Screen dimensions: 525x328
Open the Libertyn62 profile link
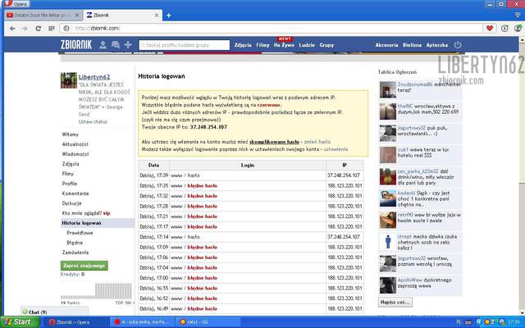coord(94,77)
